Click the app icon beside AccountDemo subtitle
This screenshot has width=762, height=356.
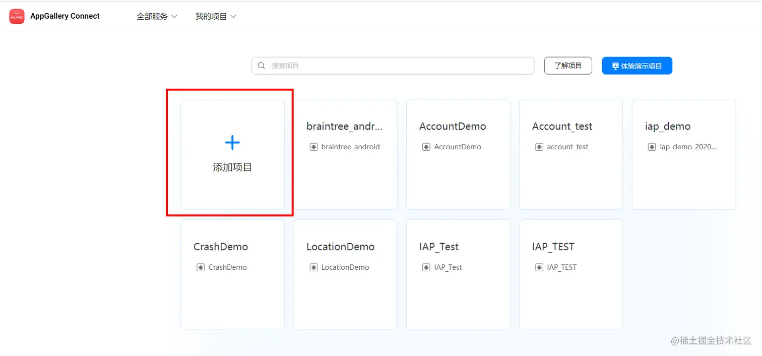pyautogui.click(x=426, y=147)
